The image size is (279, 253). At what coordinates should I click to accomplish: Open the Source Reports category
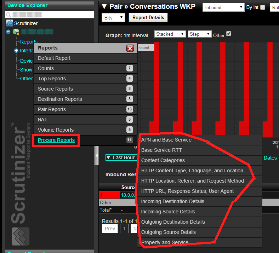(85, 89)
